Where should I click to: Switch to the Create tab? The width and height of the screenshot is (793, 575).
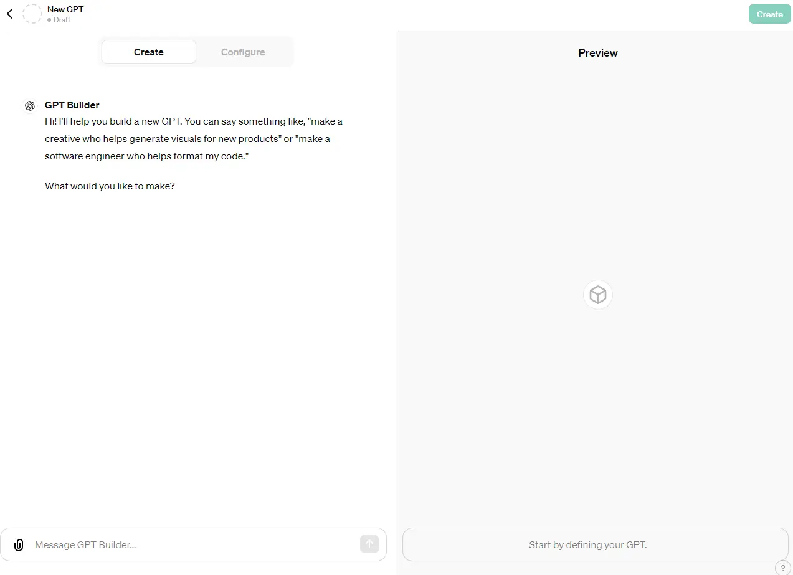click(149, 52)
